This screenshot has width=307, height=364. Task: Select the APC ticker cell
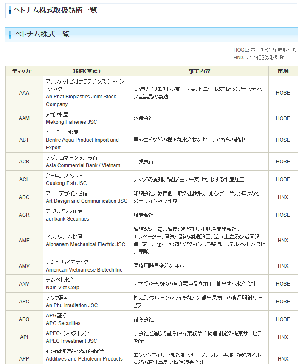click(x=24, y=301)
